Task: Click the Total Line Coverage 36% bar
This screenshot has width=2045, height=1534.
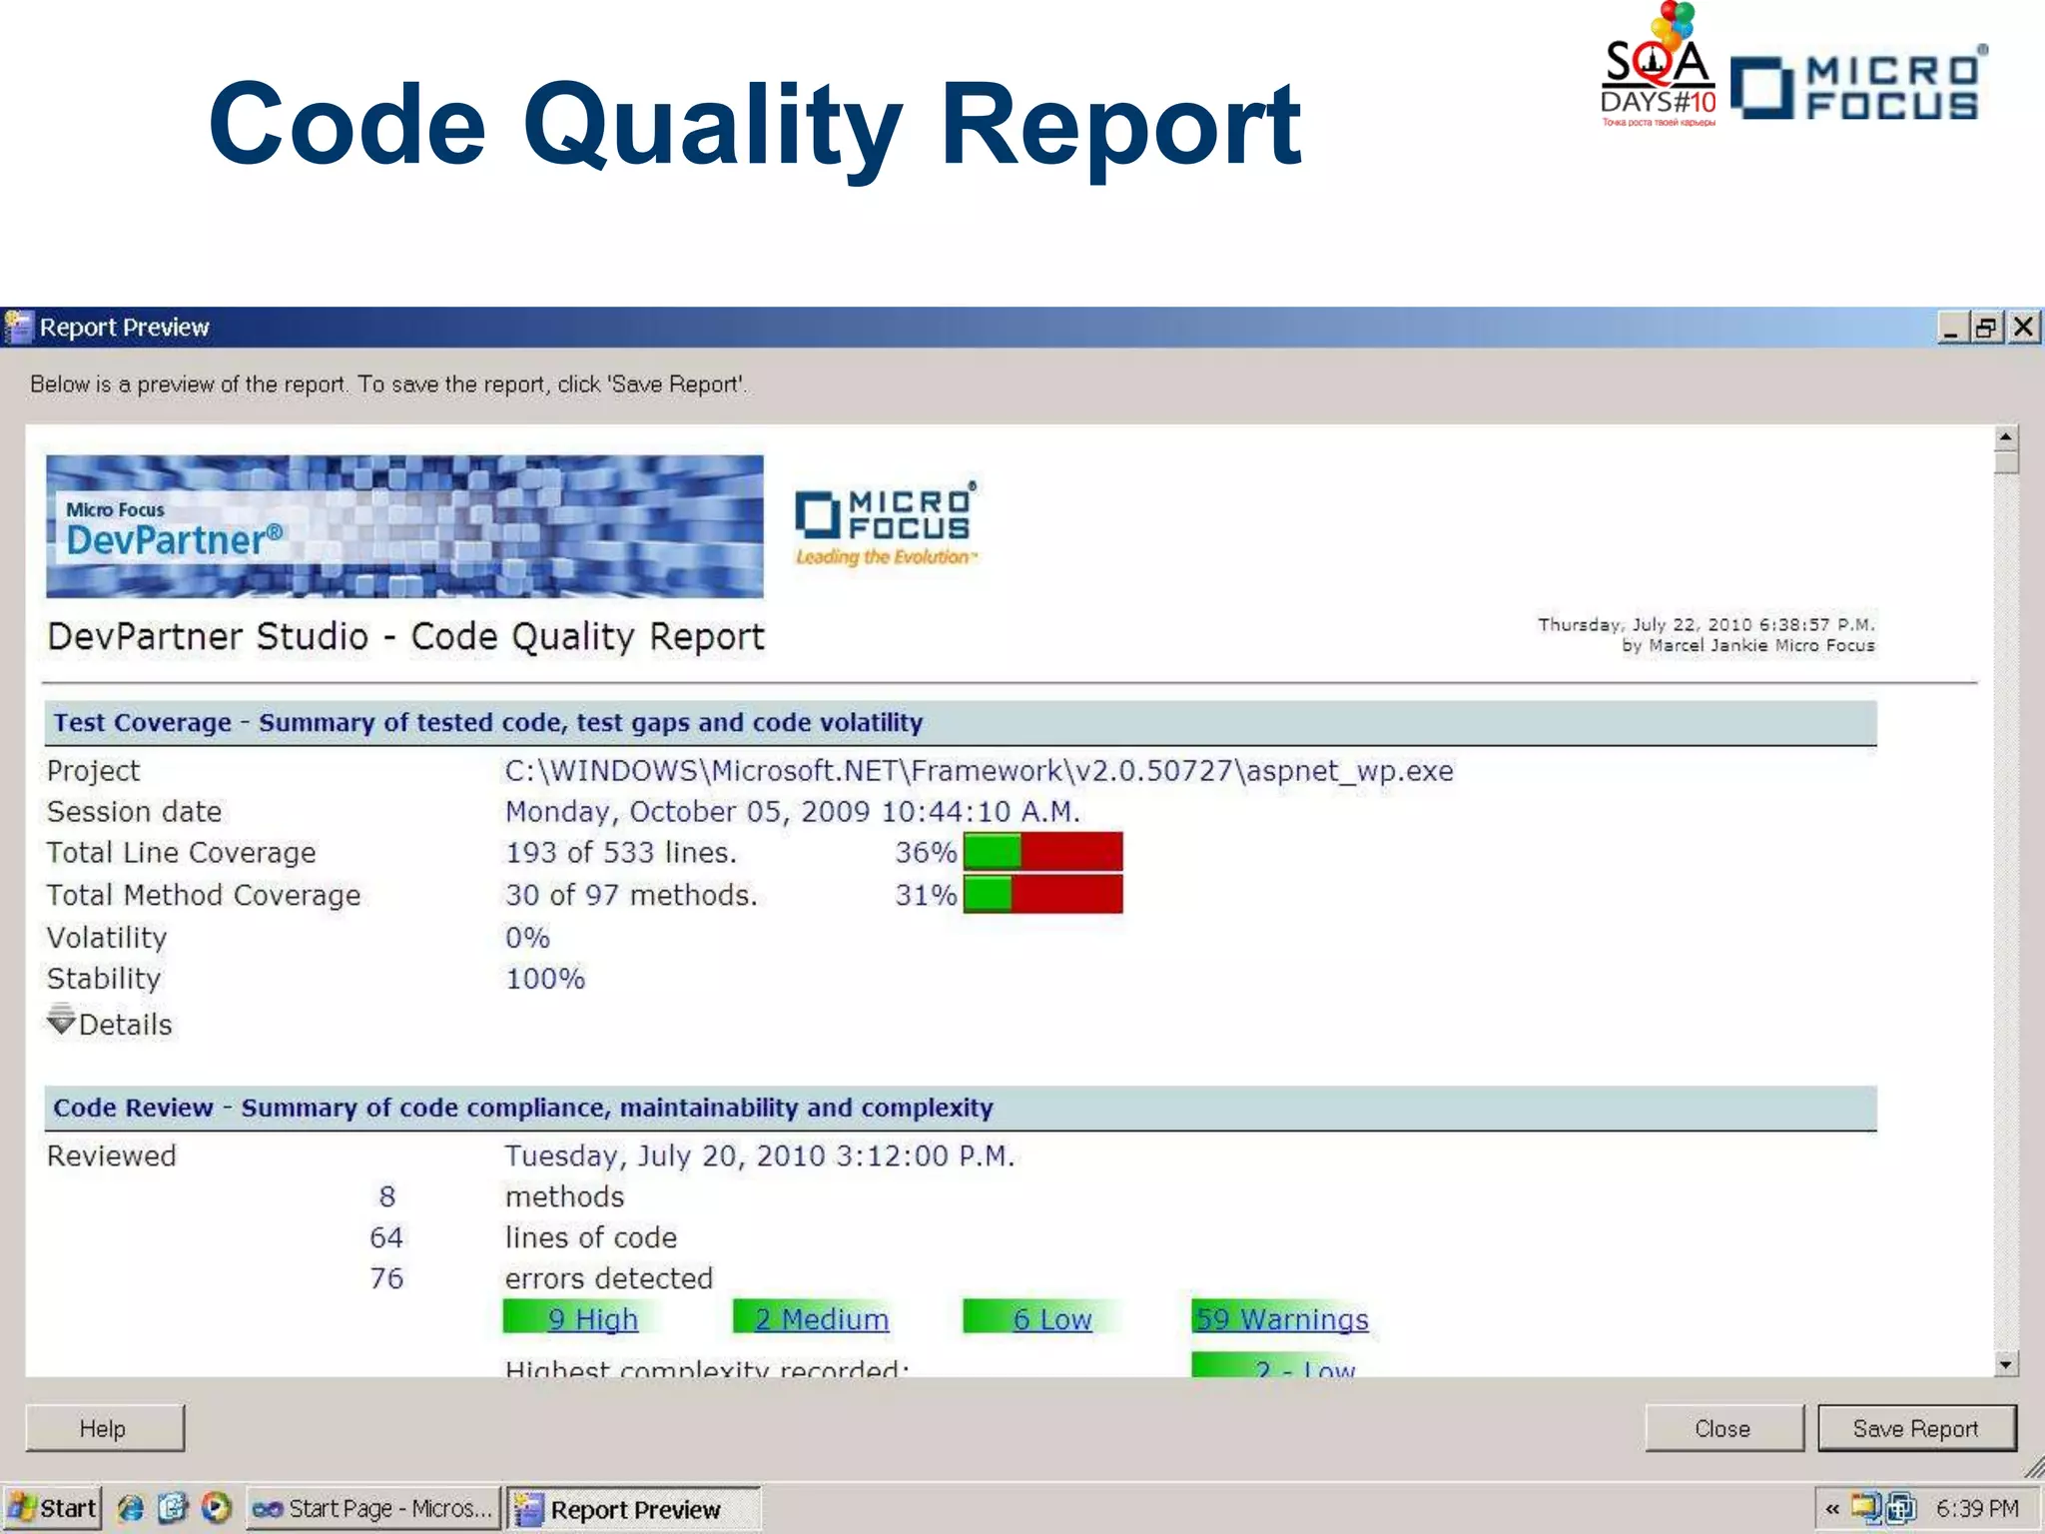Action: pyautogui.click(x=1042, y=852)
